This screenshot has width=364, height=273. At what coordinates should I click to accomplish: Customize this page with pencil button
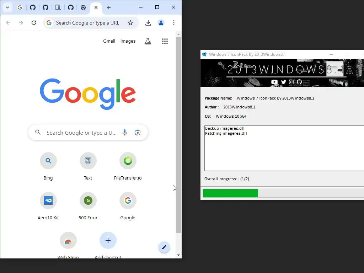[x=164, y=247]
